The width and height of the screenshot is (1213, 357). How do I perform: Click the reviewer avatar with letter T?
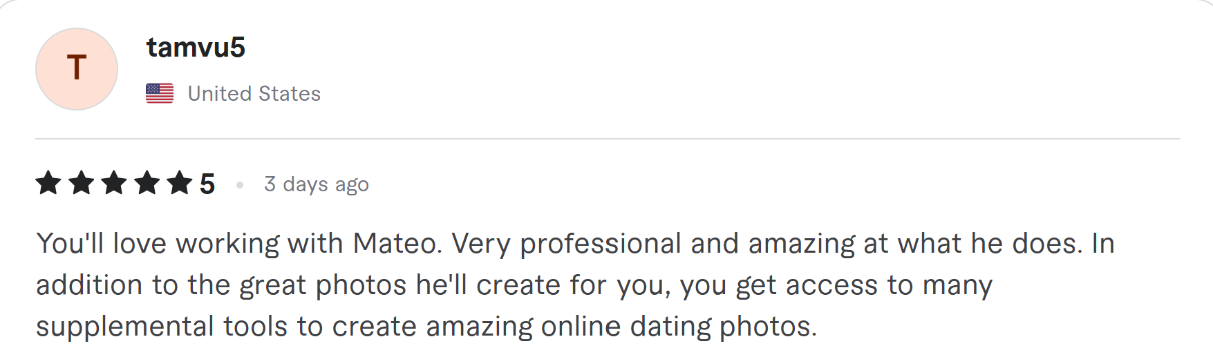[77, 69]
